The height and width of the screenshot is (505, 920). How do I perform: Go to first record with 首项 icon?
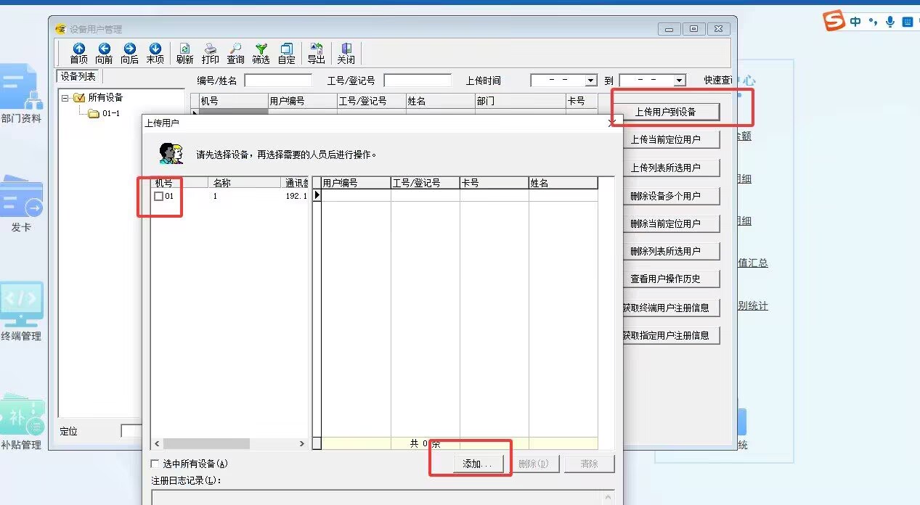pyautogui.click(x=78, y=53)
